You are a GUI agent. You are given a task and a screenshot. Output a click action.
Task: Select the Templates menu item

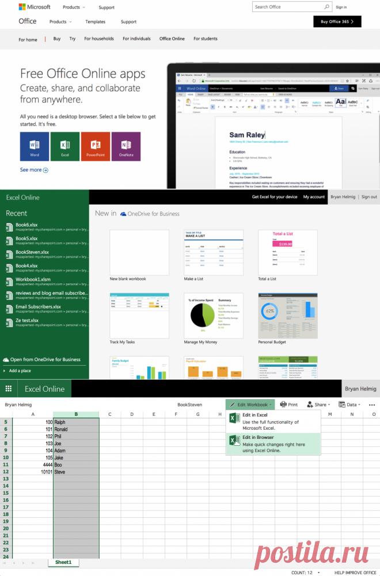tap(95, 22)
